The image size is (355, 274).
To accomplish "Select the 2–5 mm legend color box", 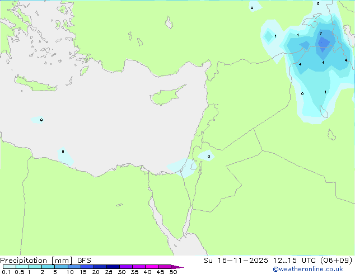I will (48, 267).
